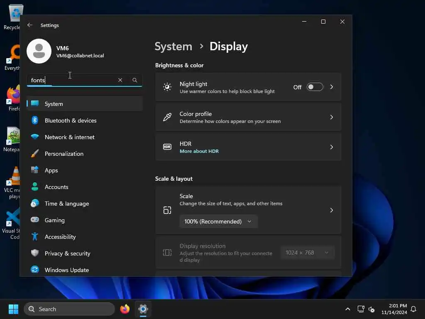Click the Color profile eyedropper icon

(x=167, y=117)
